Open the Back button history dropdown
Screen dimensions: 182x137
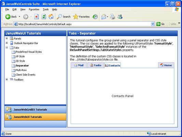(19, 17)
